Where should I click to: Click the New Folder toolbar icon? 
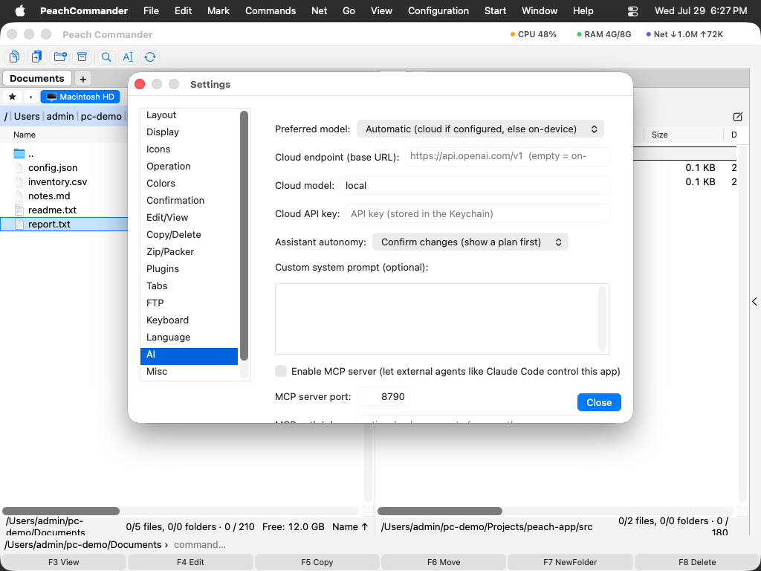pyautogui.click(x=60, y=57)
